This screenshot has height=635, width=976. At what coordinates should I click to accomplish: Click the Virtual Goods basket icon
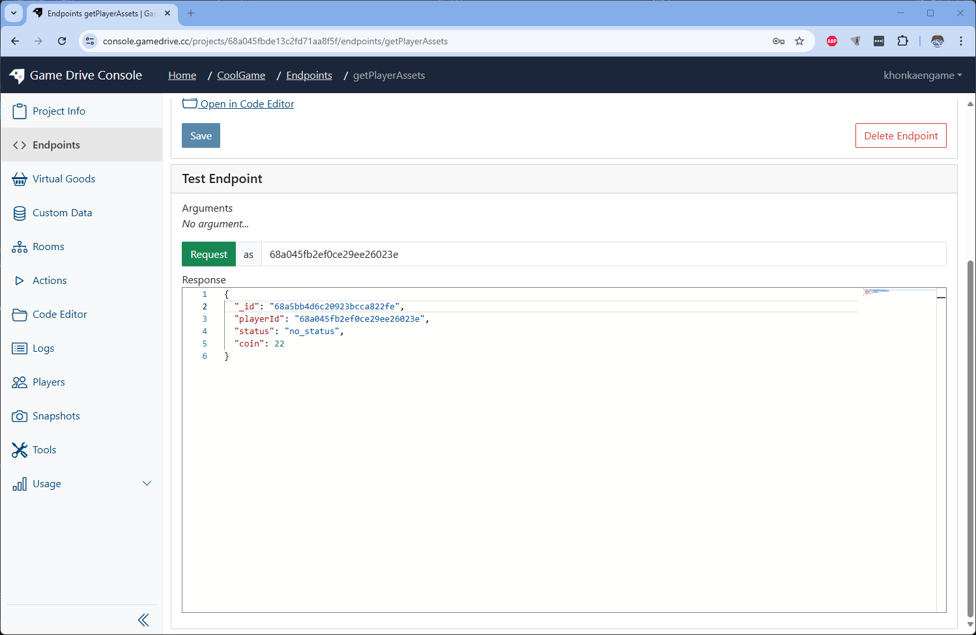[x=20, y=179]
